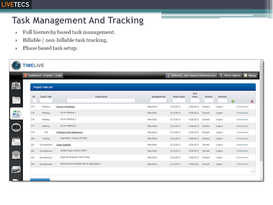Click the Assigned By filter field

158,100
